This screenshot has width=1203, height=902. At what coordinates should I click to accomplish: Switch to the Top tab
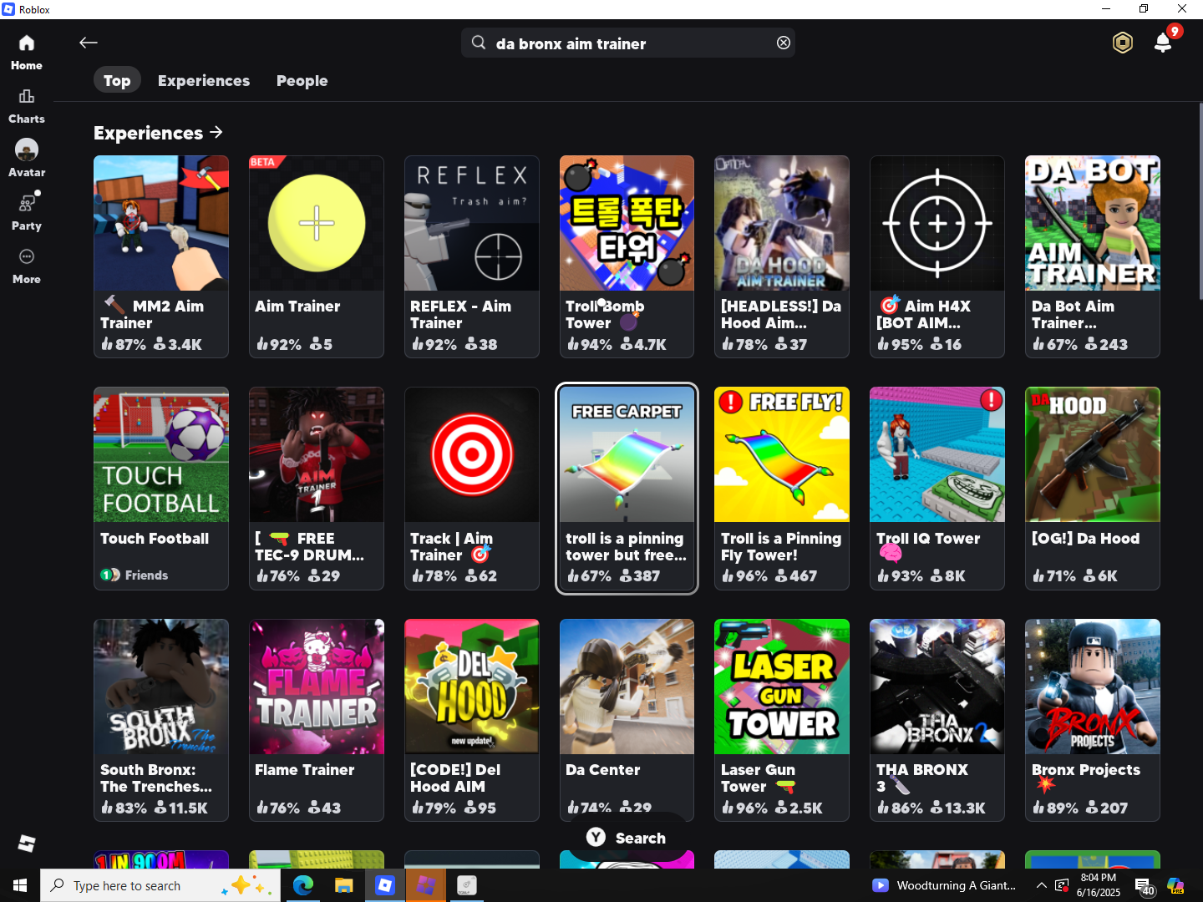(117, 80)
